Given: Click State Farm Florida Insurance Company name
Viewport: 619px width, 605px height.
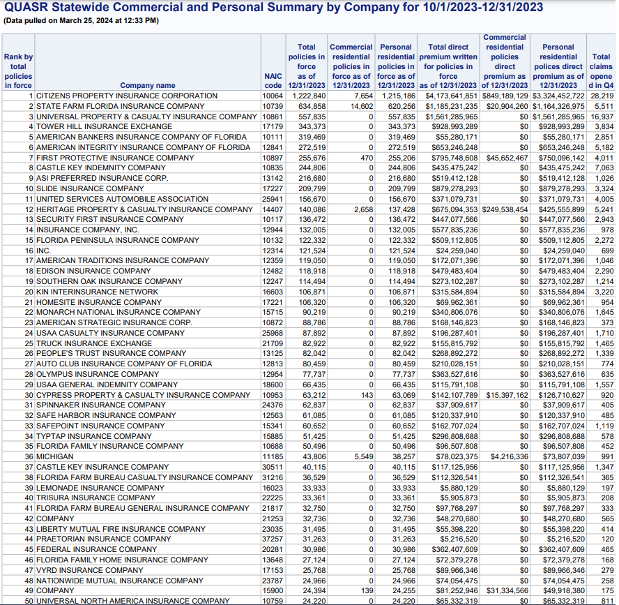Looking at the screenshot, I should [120, 106].
